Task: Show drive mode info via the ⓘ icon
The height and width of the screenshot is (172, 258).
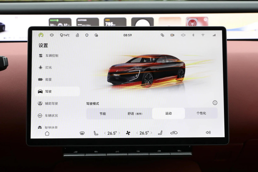Action: point(215,103)
